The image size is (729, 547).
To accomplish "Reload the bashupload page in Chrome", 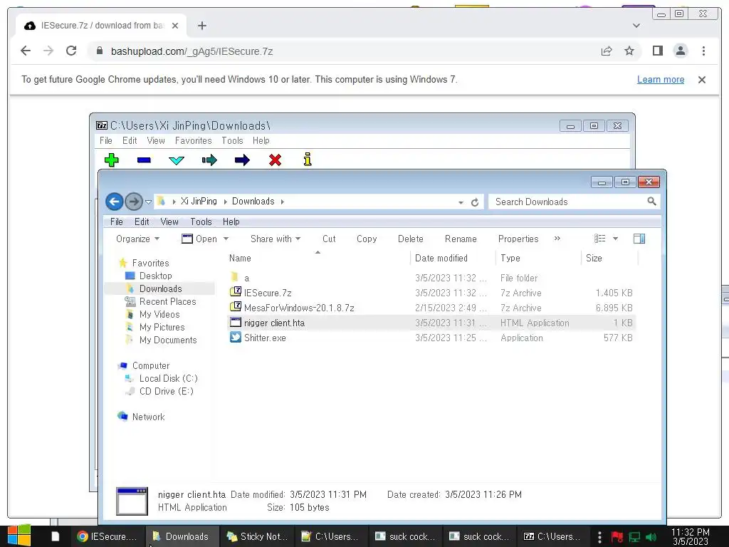I will pyautogui.click(x=71, y=51).
